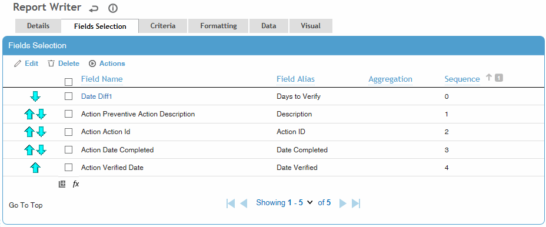Open the Date Diff1 field link

click(96, 96)
